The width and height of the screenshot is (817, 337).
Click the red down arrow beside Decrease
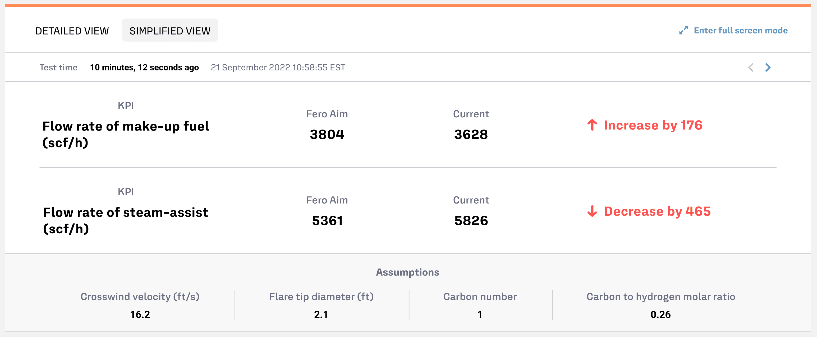coord(592,211)
